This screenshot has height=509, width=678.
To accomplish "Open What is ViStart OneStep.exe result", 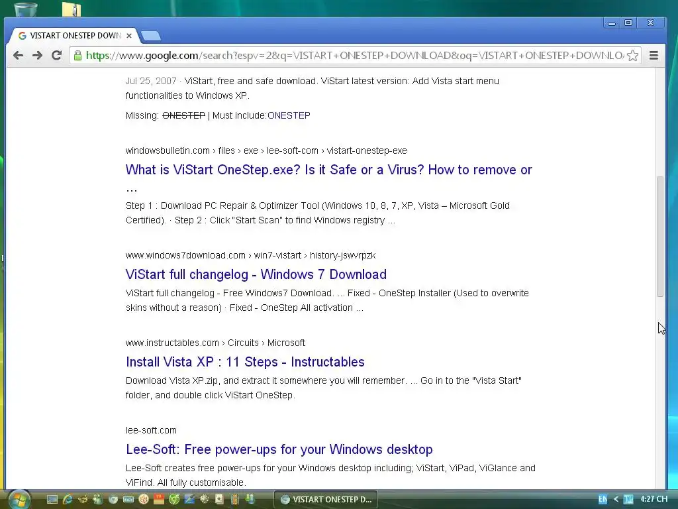I will (x=328, y=170).
